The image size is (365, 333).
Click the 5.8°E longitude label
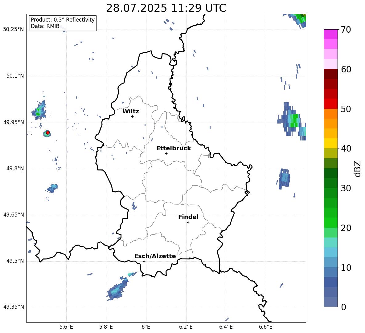coord(106,327)
